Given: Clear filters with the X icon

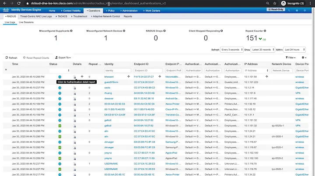Looking at the screenshot, I should point(6,70).
